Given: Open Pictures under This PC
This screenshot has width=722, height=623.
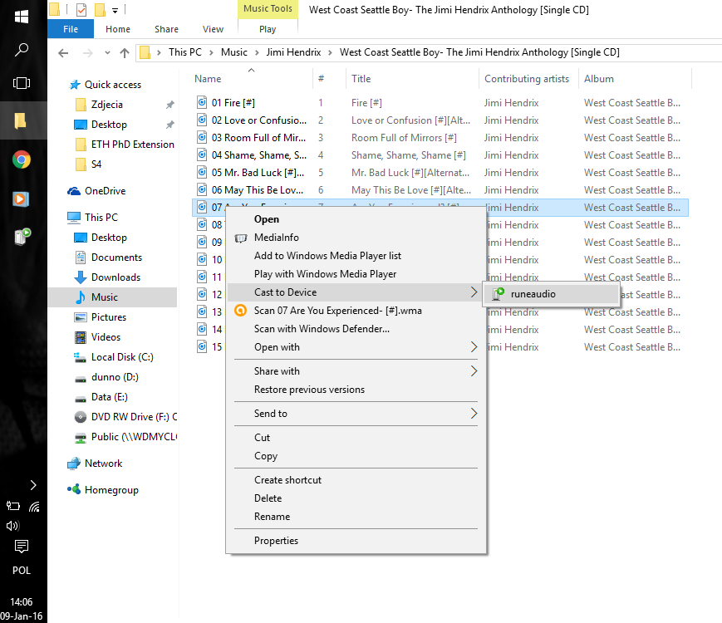Looking at the screenshot, I should click(x=109, y=317).
